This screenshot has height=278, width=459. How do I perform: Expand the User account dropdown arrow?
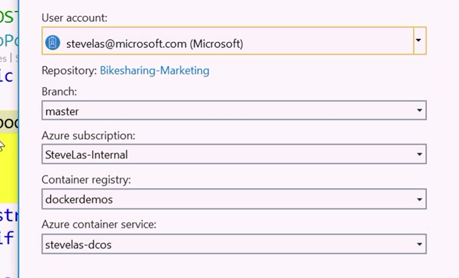click(419, 40)
